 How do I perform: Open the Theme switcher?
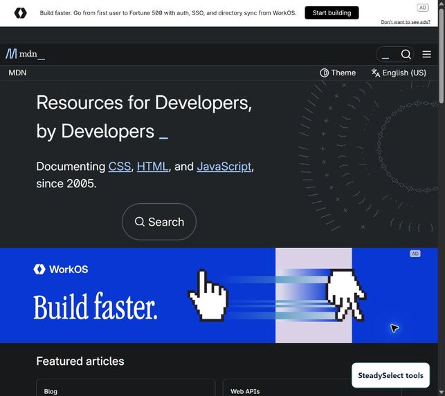[338, 73]
